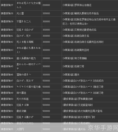Click condition [4章第3話]通关
The width and height of the screenshot is (118, 132).
(x=71, y=75)
